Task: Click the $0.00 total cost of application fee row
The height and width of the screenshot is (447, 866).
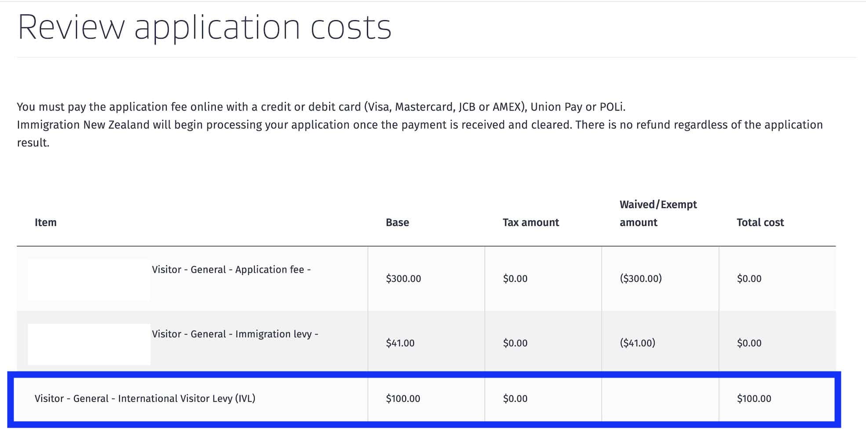Action: [x=749, y=278]
